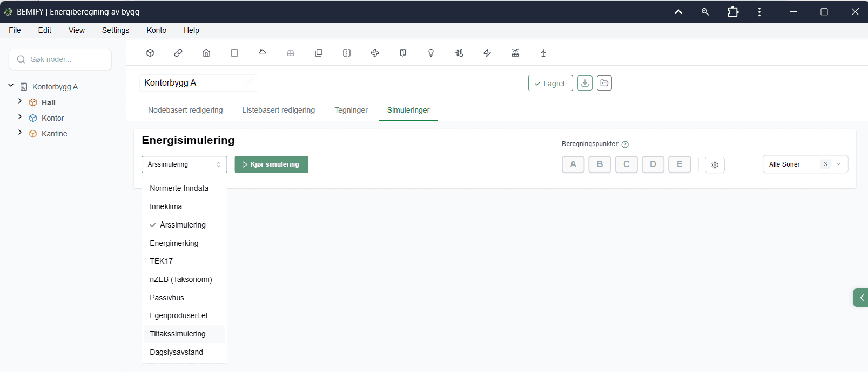Open the calculation points gear settings
This screenshot has width=868, height=372.
click(x=715, y=165)
